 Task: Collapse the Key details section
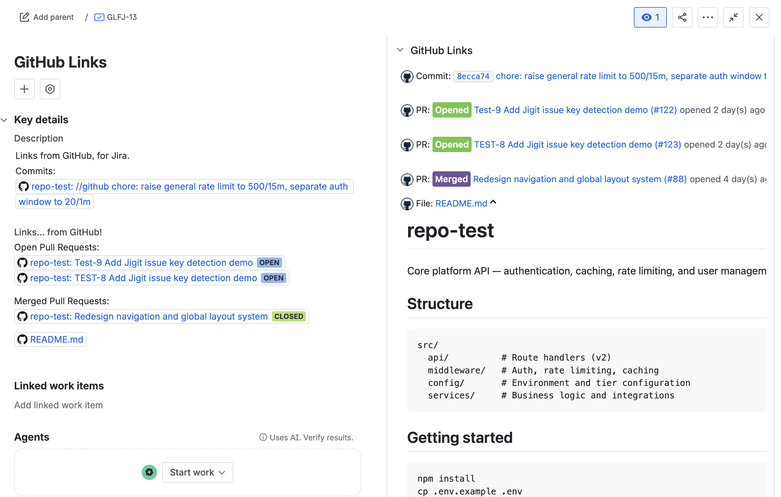click(4, 120)
